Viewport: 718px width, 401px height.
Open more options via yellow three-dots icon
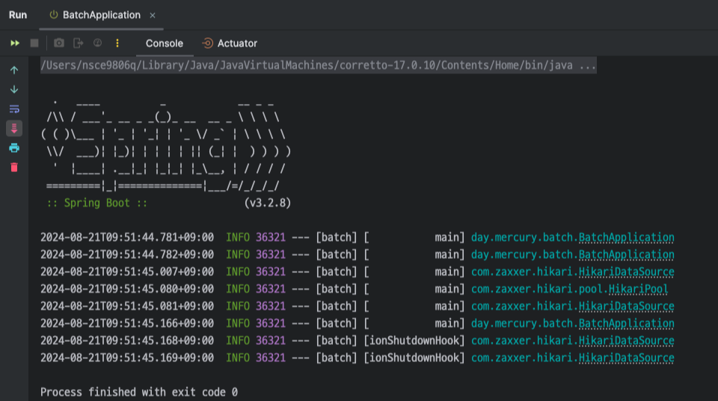tap(117, 43)
